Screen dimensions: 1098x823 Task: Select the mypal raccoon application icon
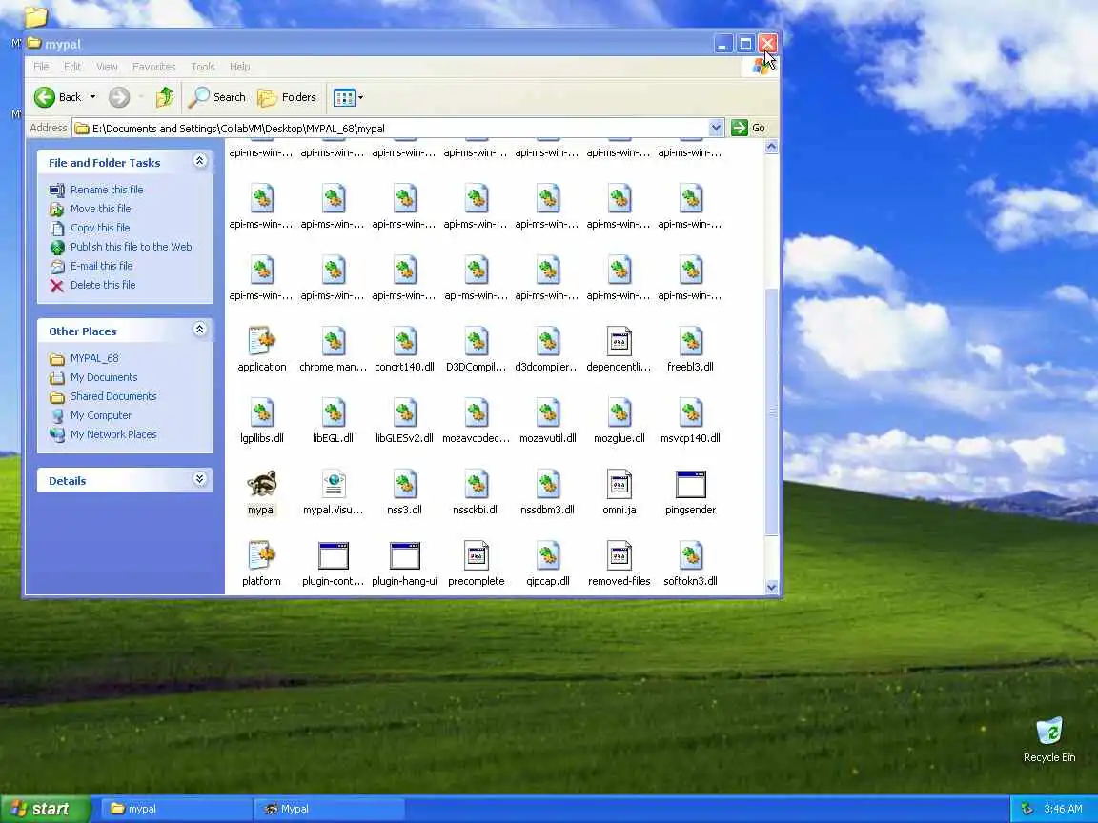[262, 484]
